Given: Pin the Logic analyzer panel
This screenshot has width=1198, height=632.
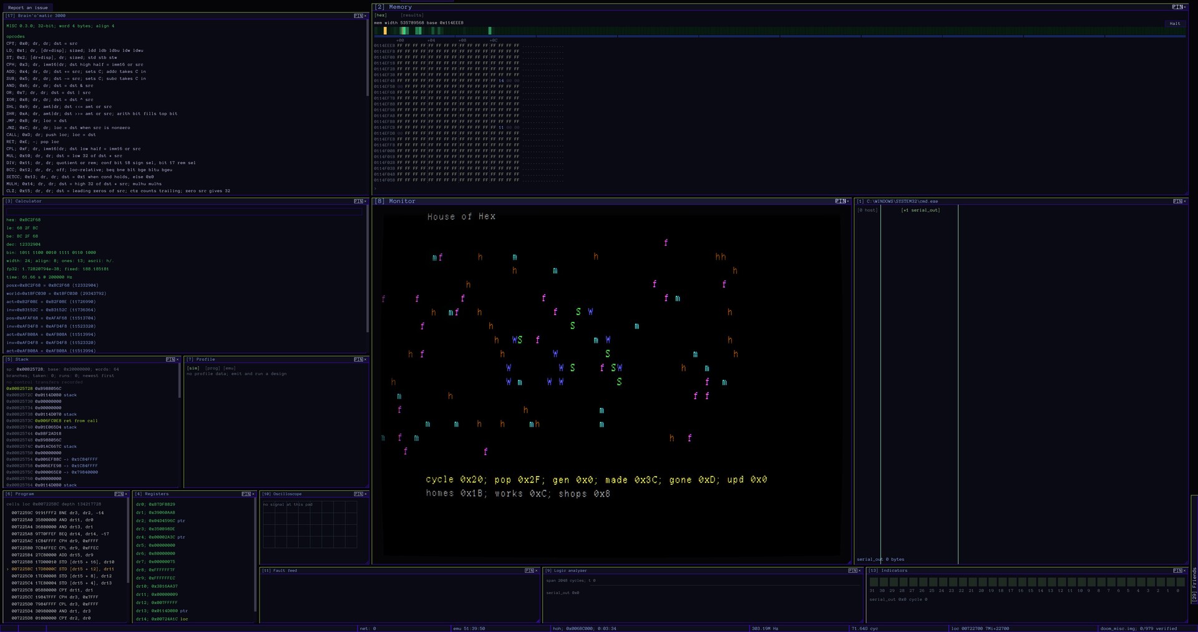Looking at the screenshot, I should click(852, 571).
